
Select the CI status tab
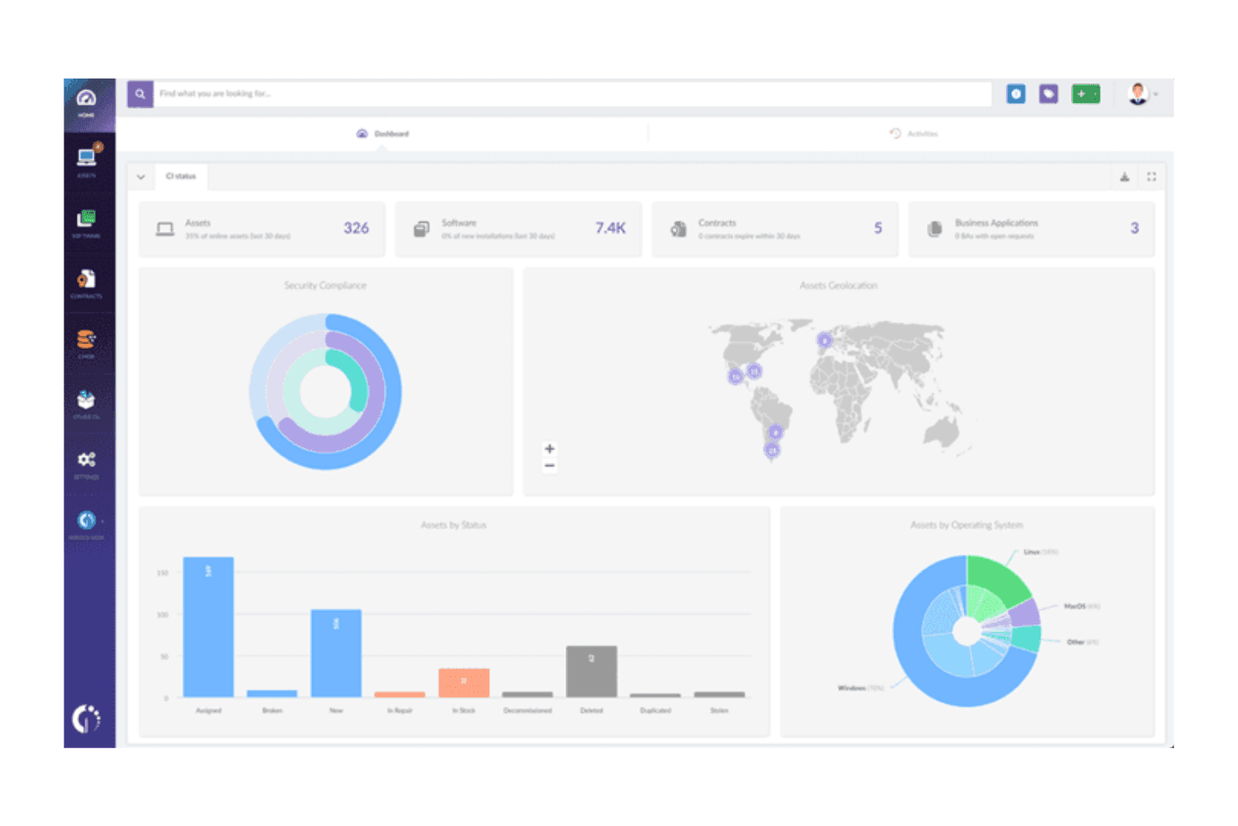point(181,177)
